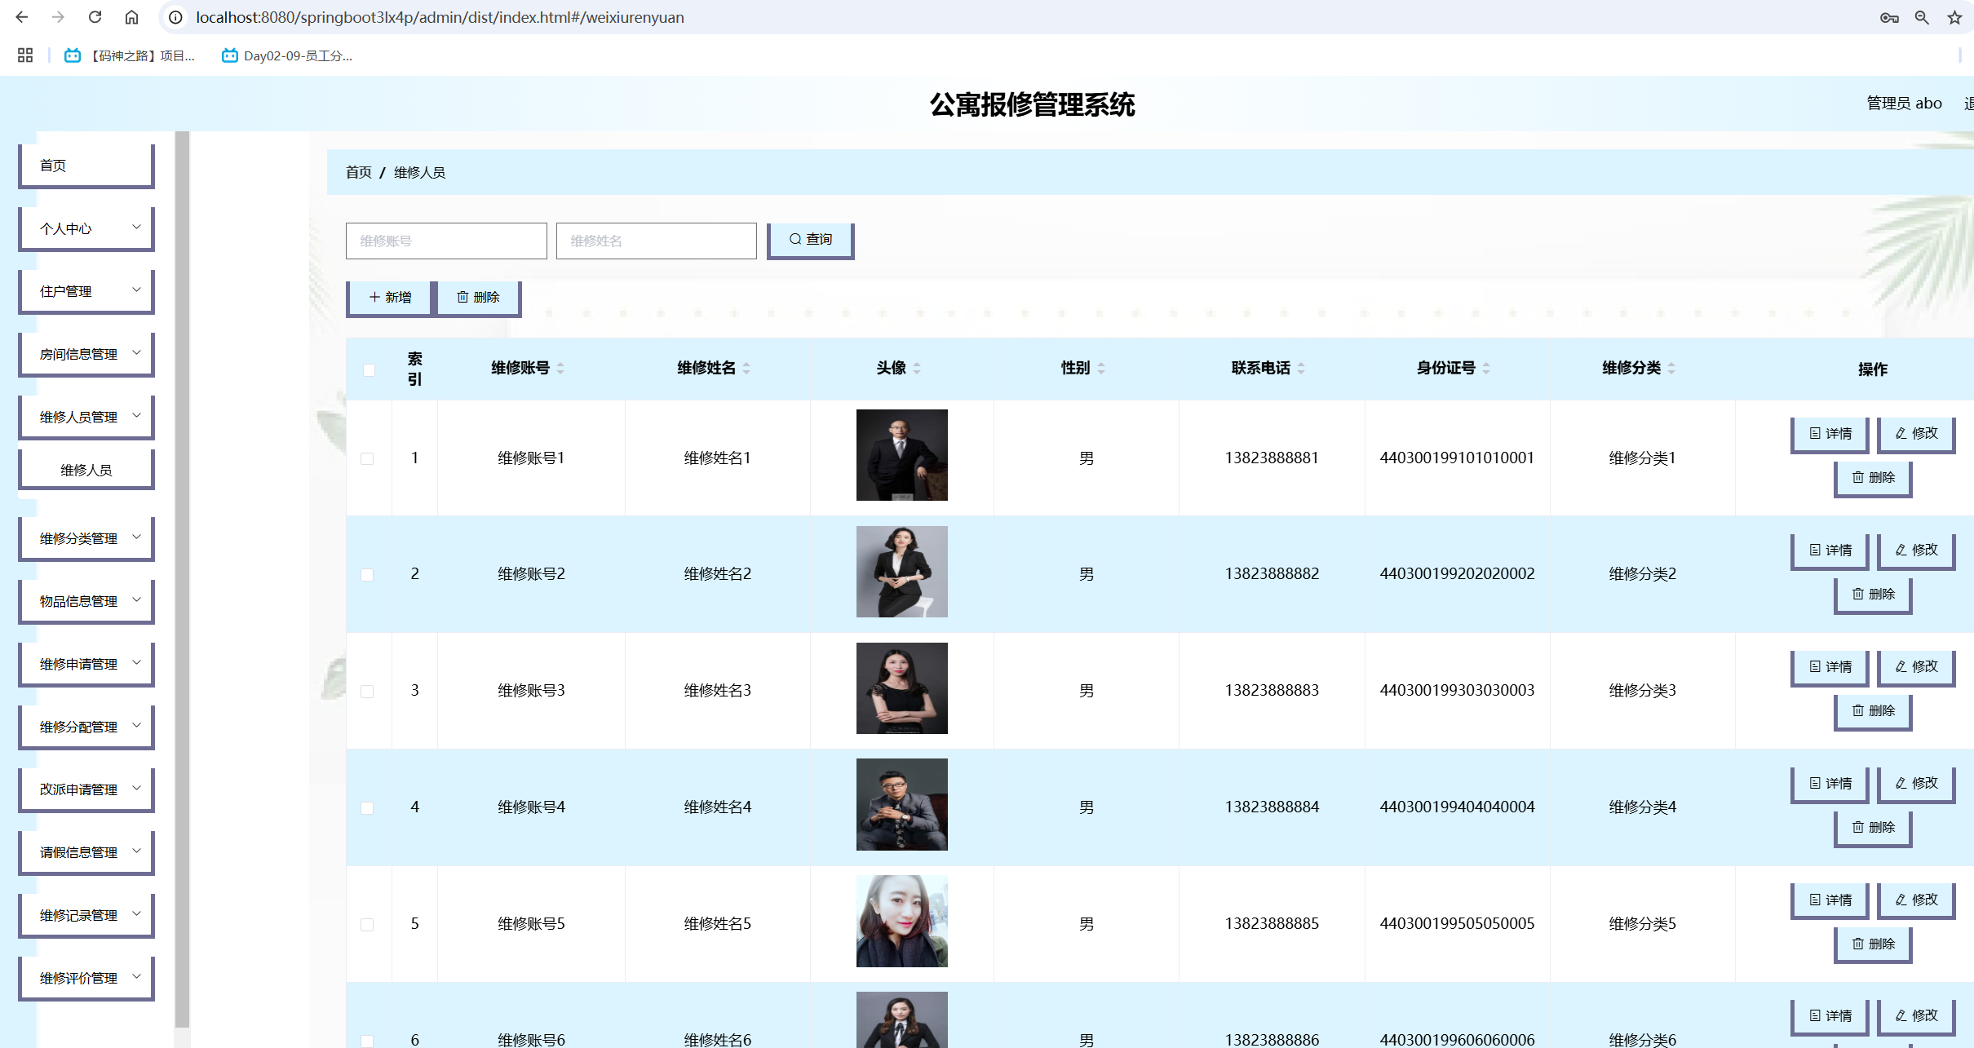
Task: Click the browser address bar URL
Action: pos(440,17)
